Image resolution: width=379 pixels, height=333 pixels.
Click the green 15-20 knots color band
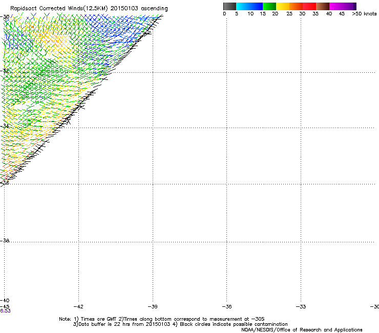269,6
